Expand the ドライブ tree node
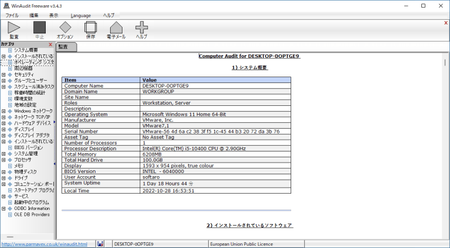The height and width of the screenshot is (248, 450). tap(4, 178)
